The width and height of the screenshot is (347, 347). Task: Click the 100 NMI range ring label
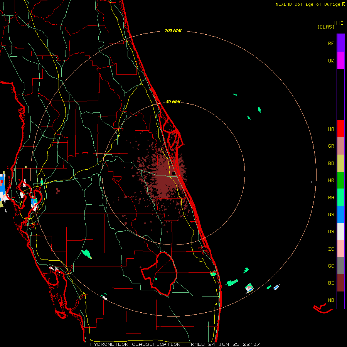[173, 30]
